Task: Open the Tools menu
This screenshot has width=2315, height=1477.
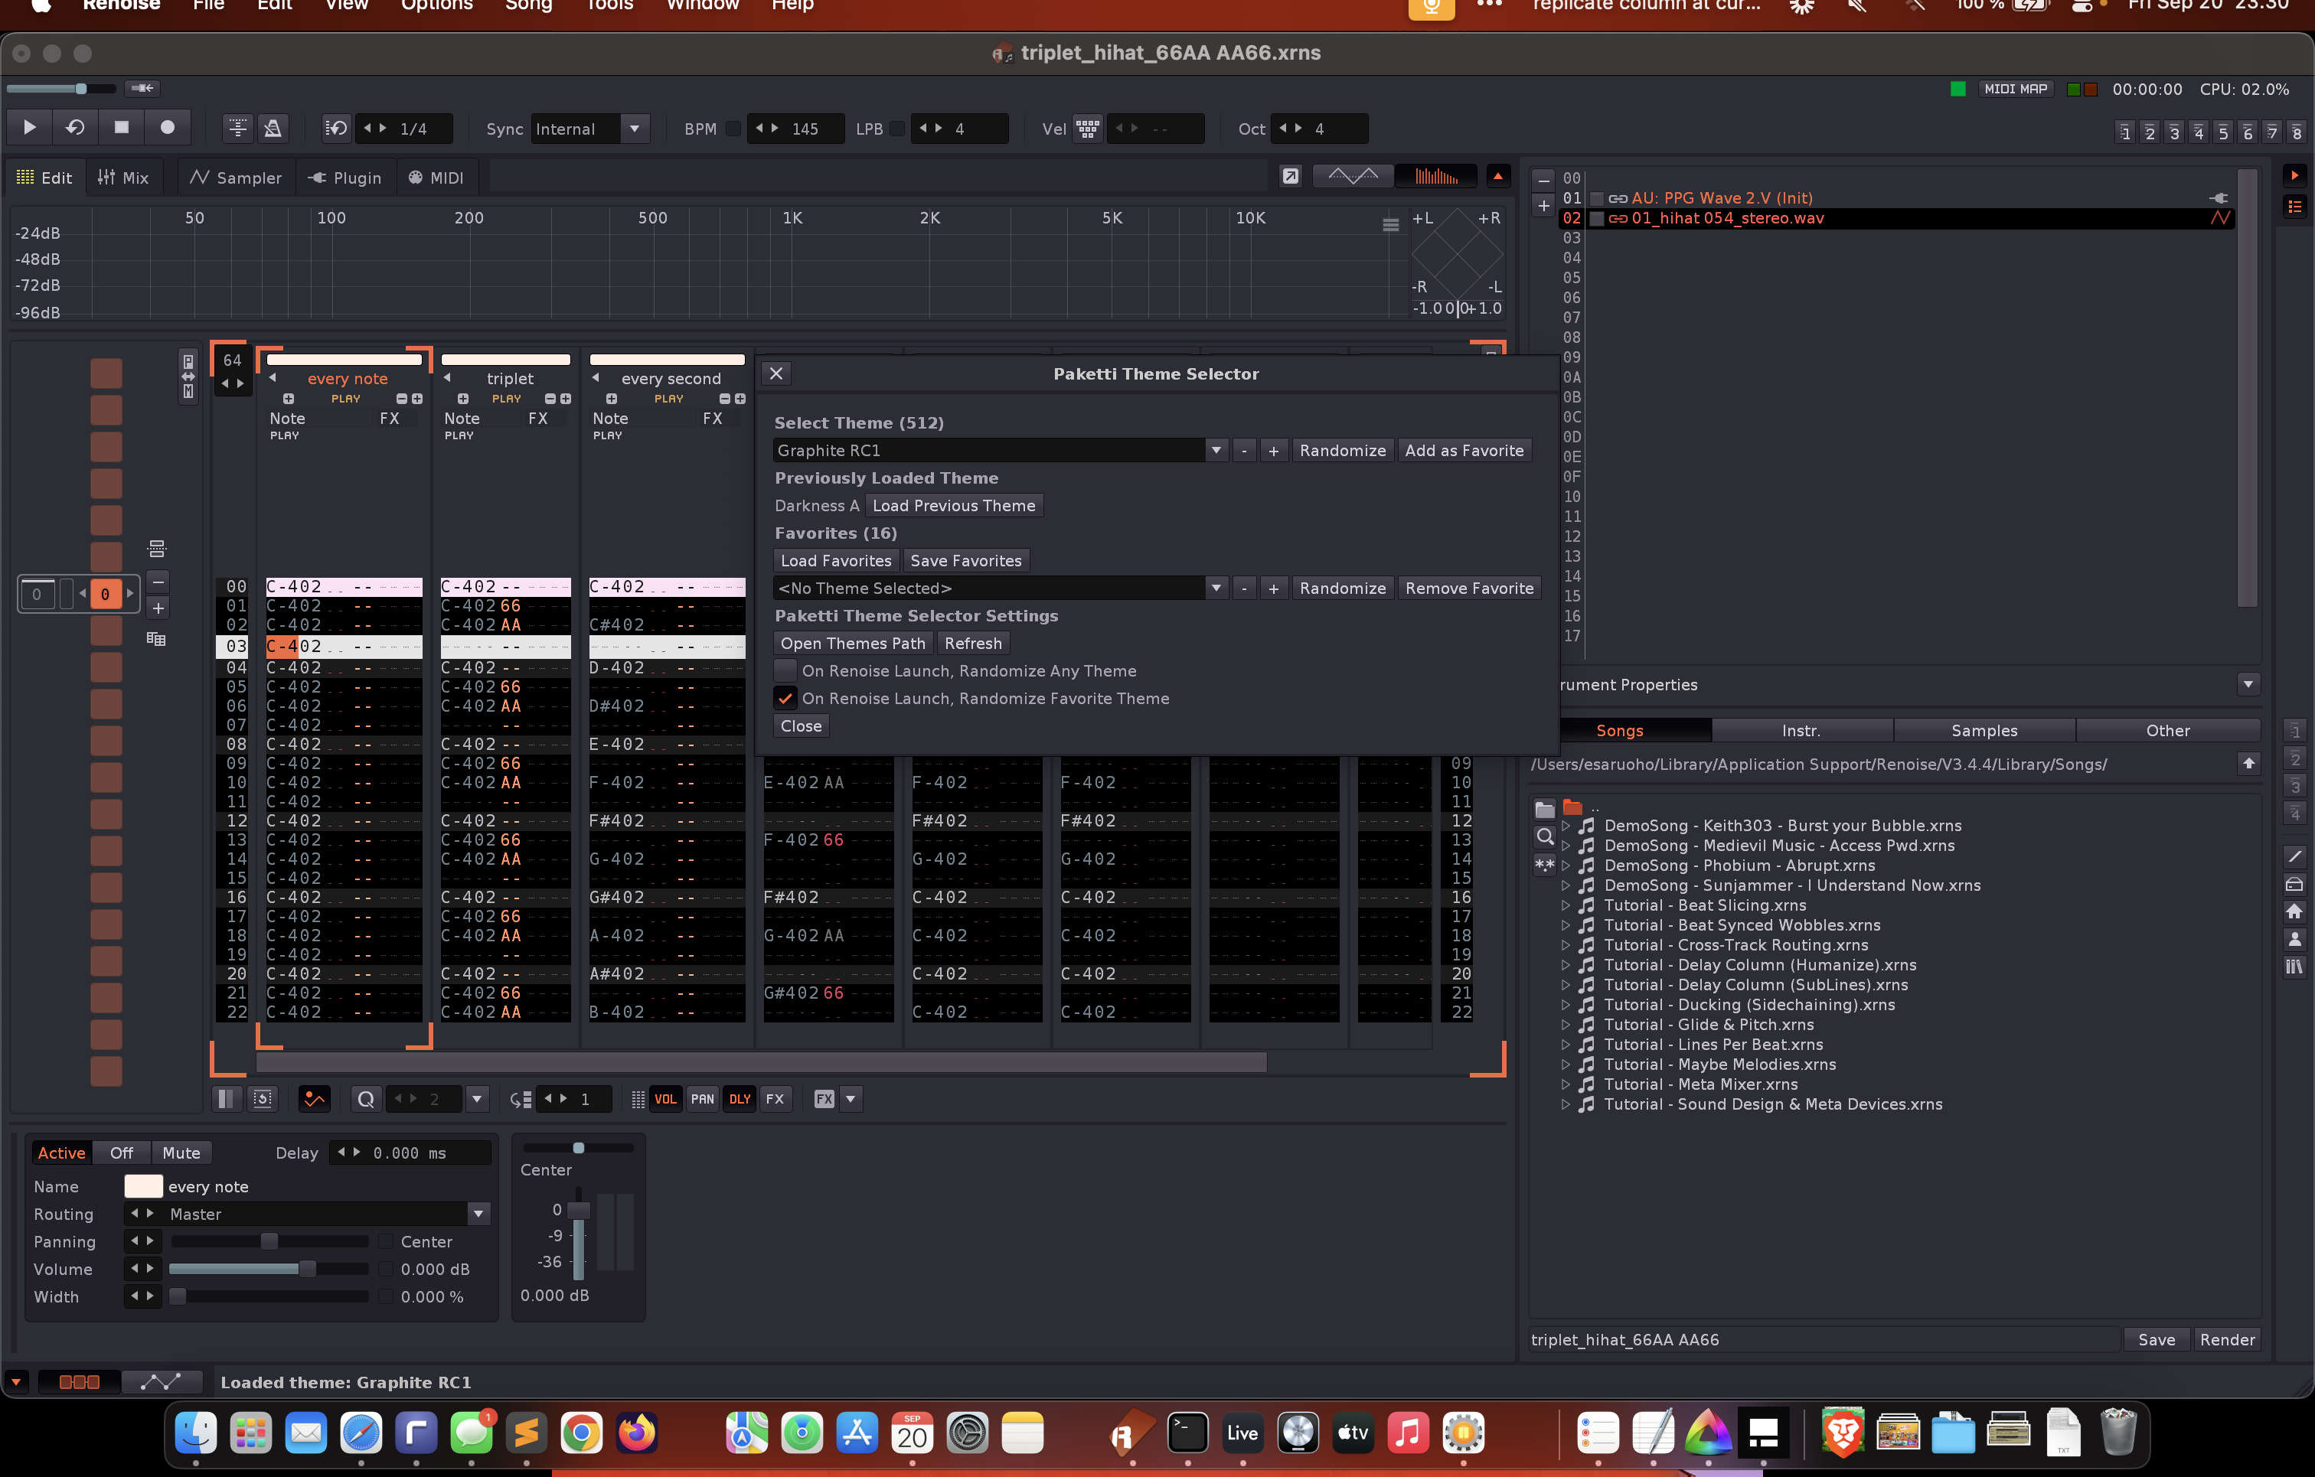Action: point(609,6)
